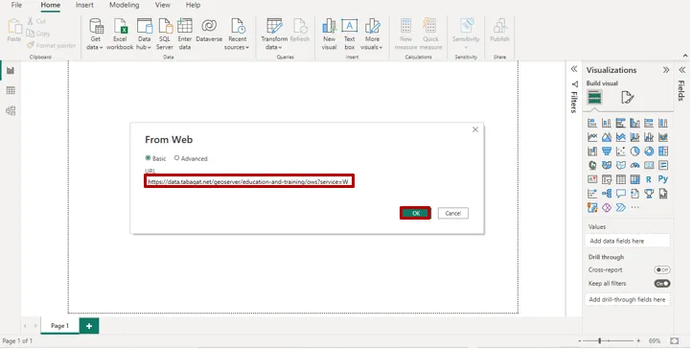The height and width of the screenshot is (350, 693).
Task: Open the Data hub dropdown
Action: pyautogui.click(x=144, y=34)
